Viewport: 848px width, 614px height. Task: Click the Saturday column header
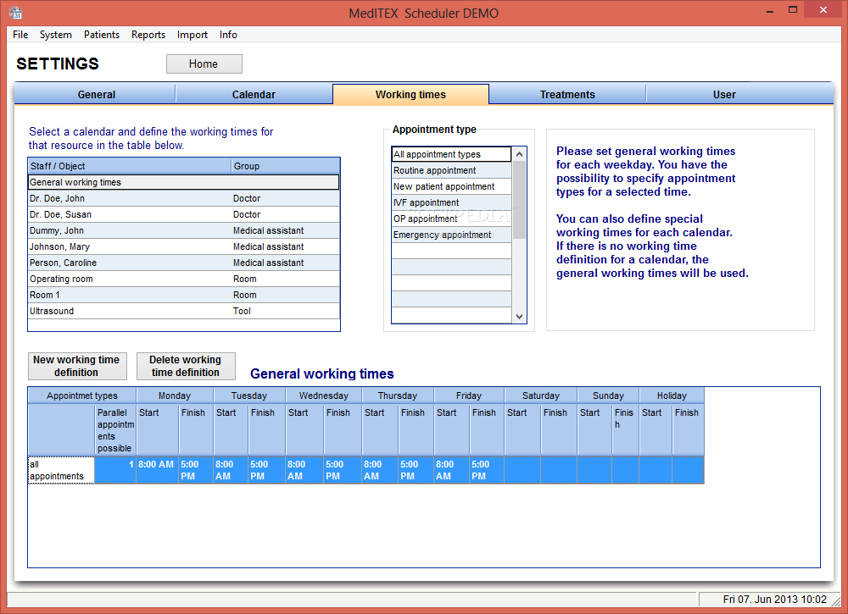pos(541,396)
